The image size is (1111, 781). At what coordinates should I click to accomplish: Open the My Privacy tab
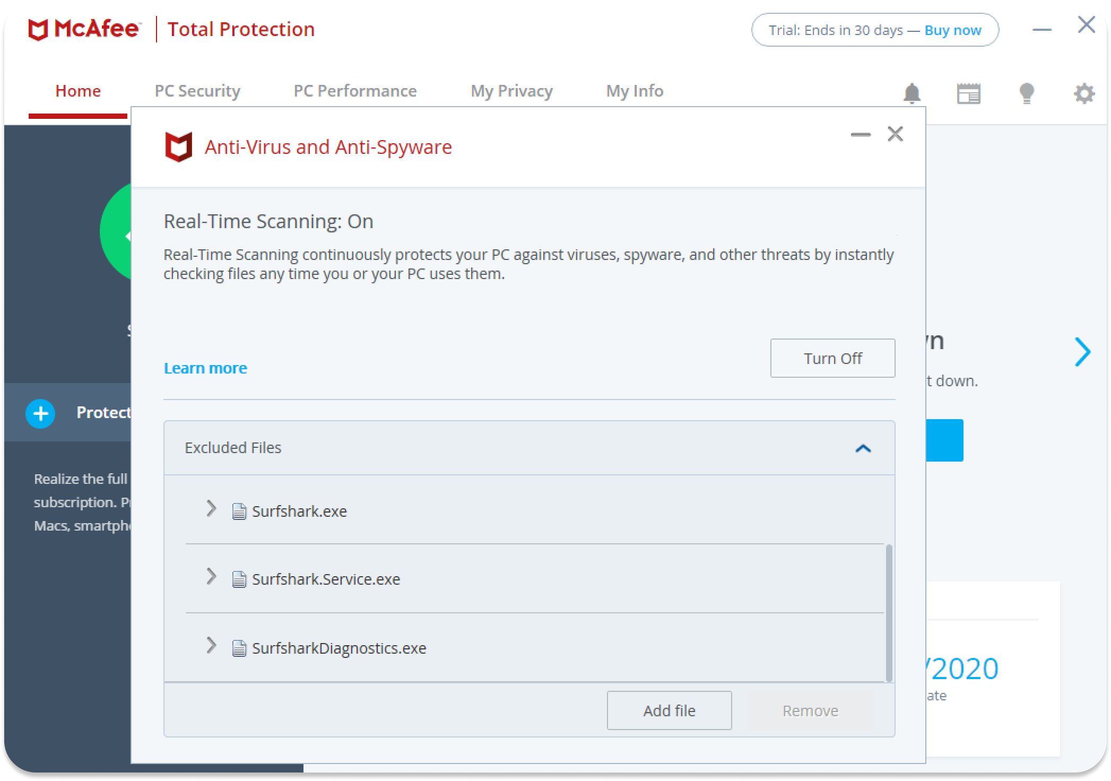pyautogui.click(x=511, y=91)
